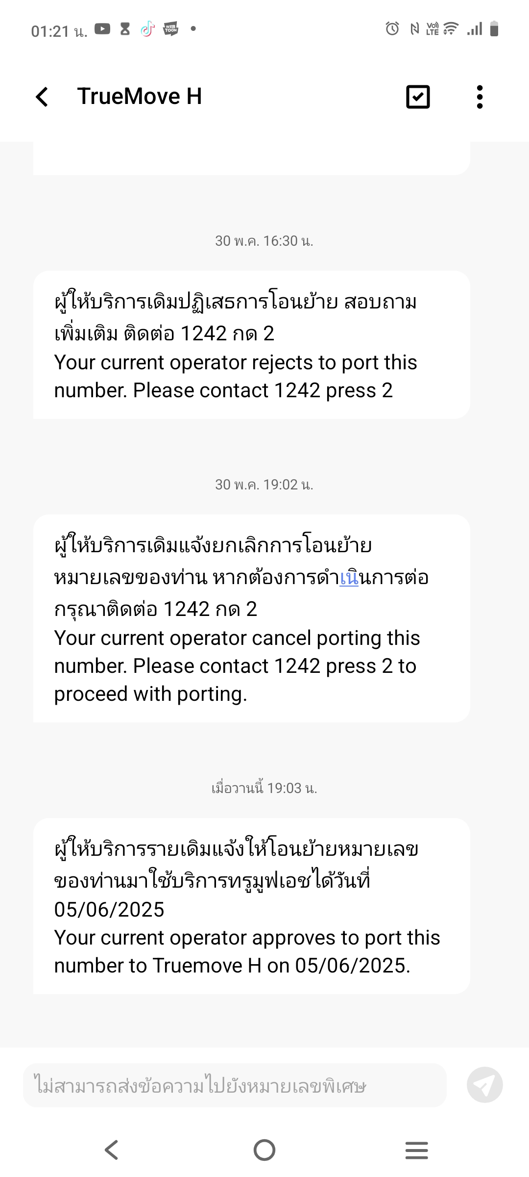Tap the Android back navigation button
529x1177 pixels.
click(112, 1150)
